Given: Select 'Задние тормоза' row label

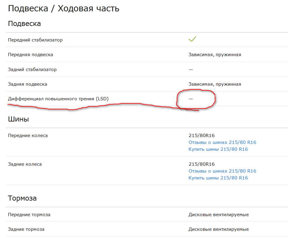Looking at the screenshot, I should point(26,229).
